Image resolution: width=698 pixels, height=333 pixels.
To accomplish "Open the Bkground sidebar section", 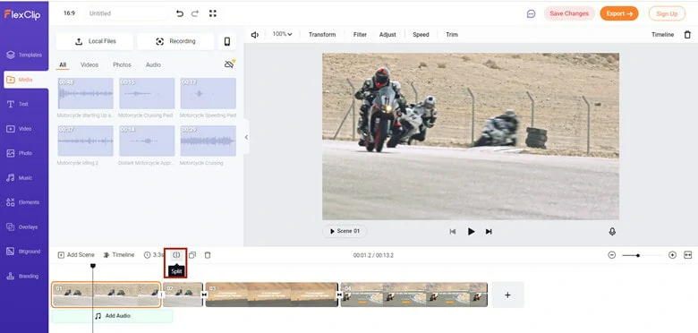I will click(23, 252).
